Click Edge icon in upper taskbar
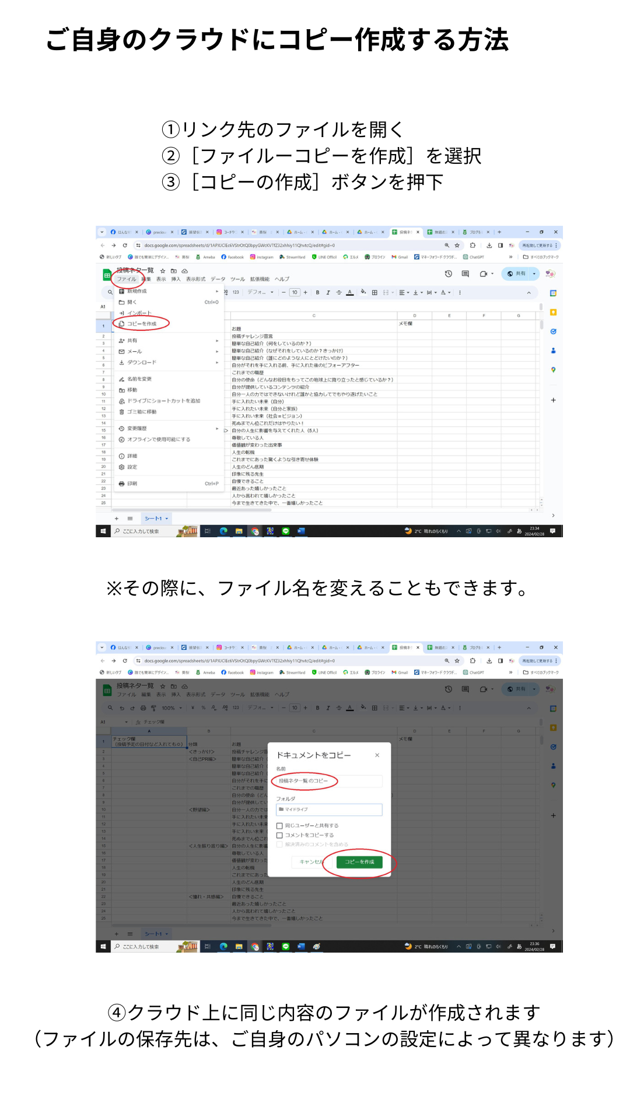630x1120 pixels. point(223,531)
